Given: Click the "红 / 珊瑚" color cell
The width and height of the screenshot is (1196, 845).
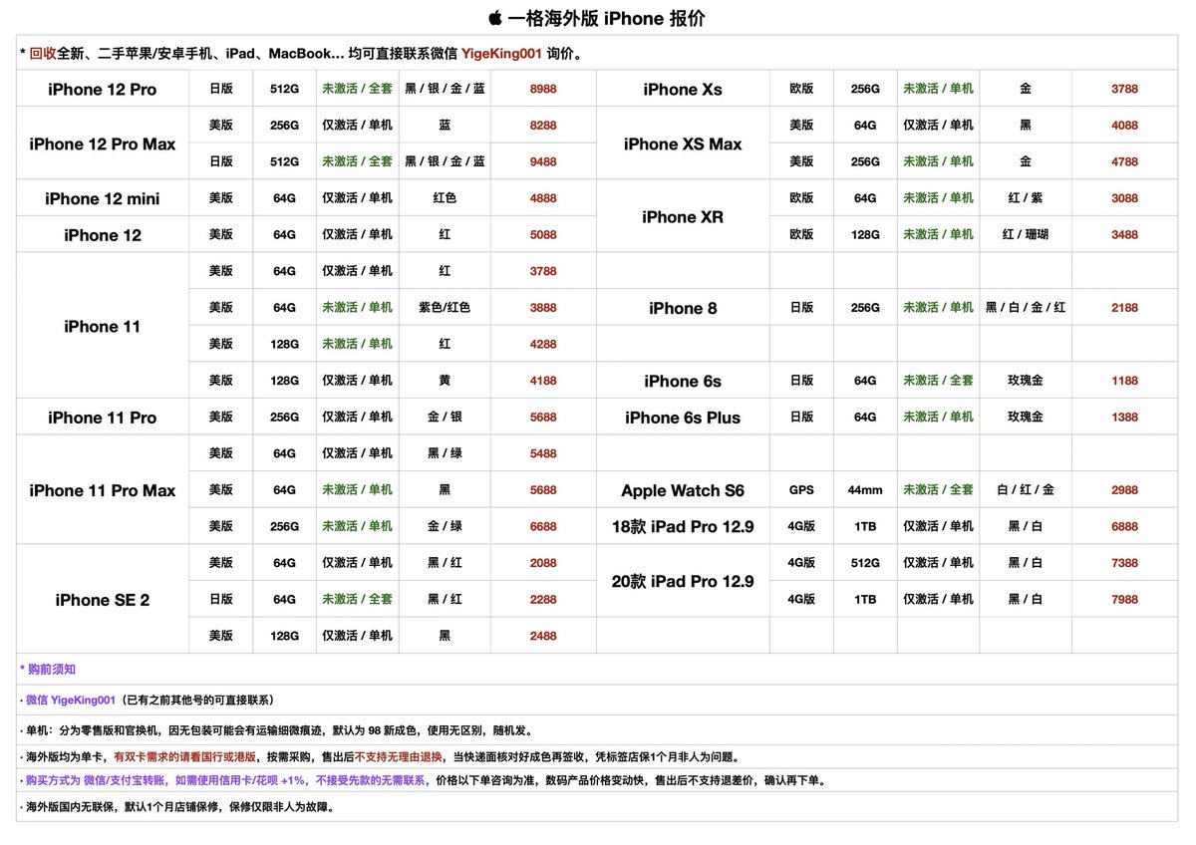Looking at the screenshot, I should [1026, 235].
